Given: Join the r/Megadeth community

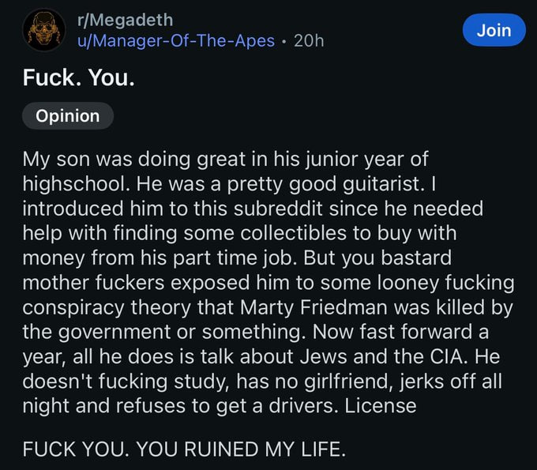Looking at the screenshot, I should tap(494, 30).
